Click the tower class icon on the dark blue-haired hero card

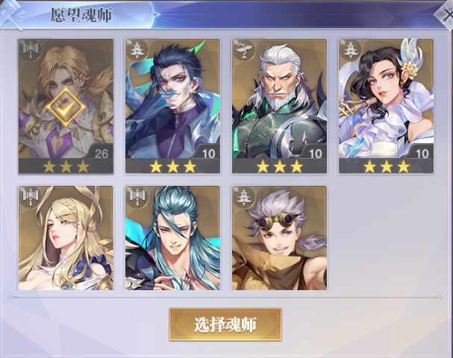pyautogui.click(x=137, y=50)
